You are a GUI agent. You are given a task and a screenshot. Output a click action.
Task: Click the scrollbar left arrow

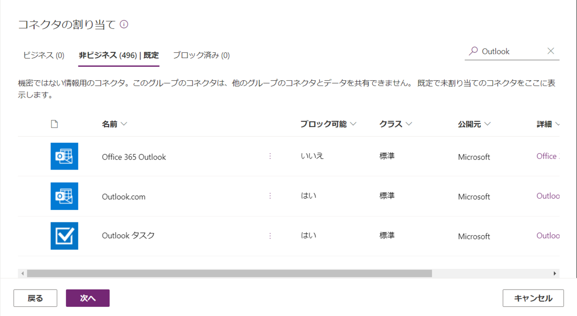coord(22,273)
